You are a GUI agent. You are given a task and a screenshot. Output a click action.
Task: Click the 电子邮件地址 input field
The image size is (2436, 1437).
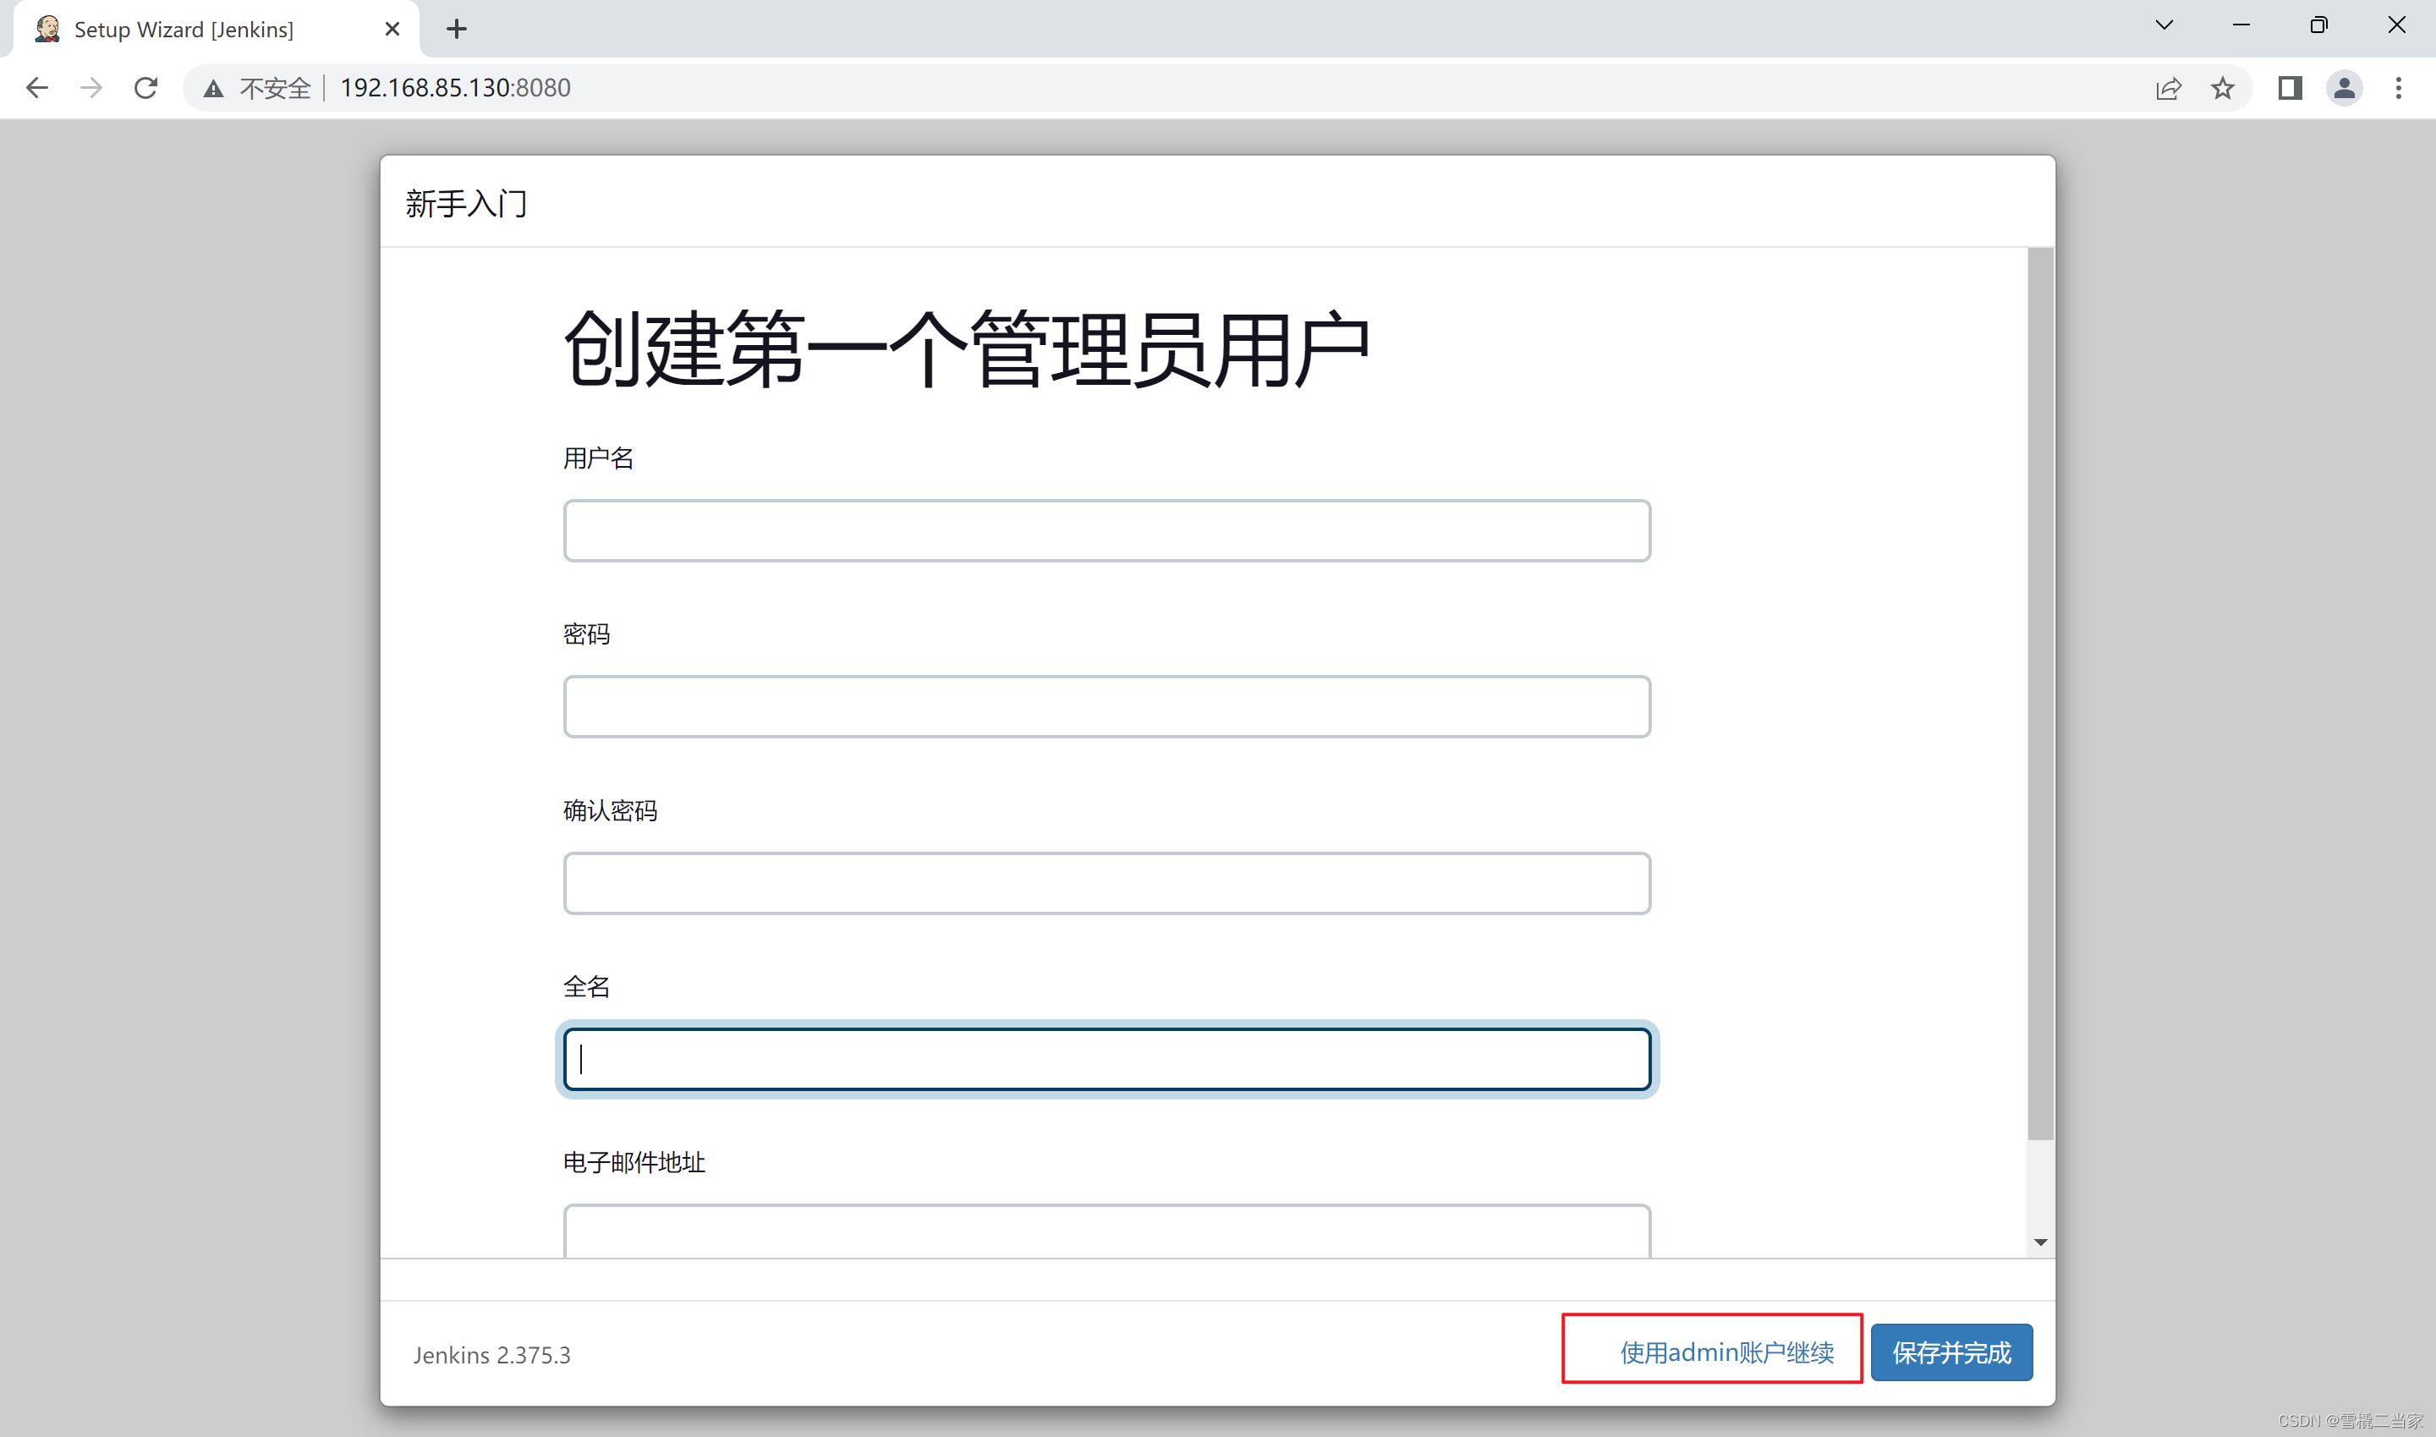pyautogui.click(x=1106, y=1231)
